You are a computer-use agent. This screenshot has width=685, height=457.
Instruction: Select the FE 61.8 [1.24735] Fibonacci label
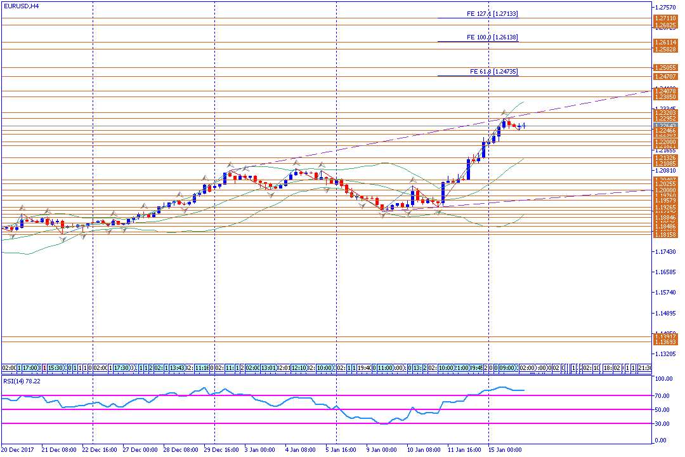pyautogui.click(x=494, y=71)
